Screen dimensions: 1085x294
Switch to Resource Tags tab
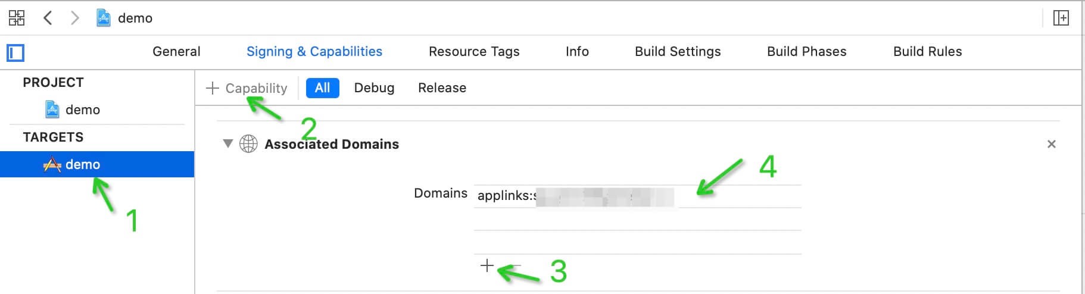tap(474, 52)
